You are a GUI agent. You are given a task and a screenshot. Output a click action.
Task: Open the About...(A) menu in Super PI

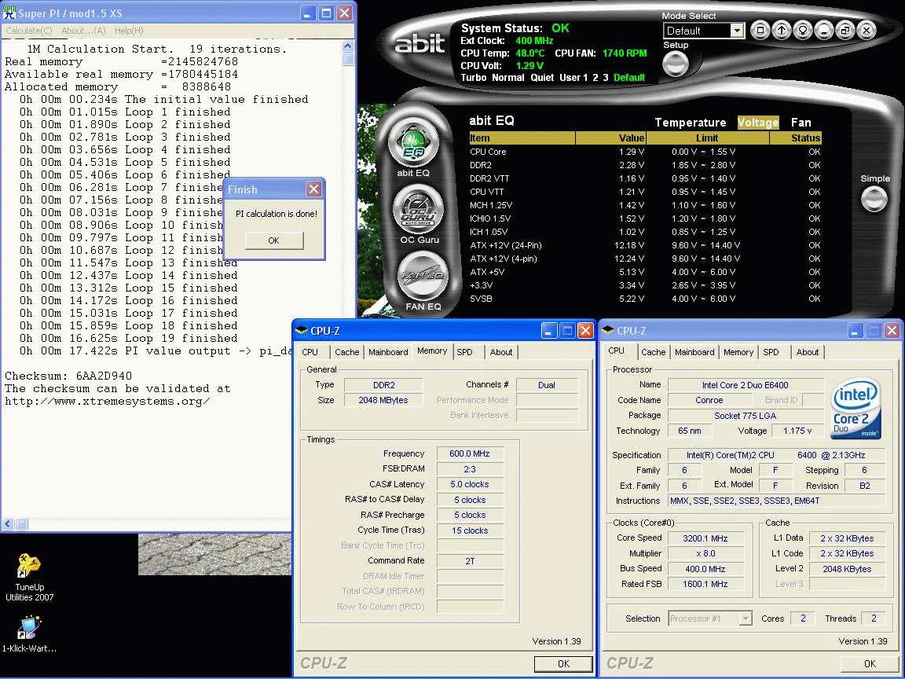click(x=84, y=31)
